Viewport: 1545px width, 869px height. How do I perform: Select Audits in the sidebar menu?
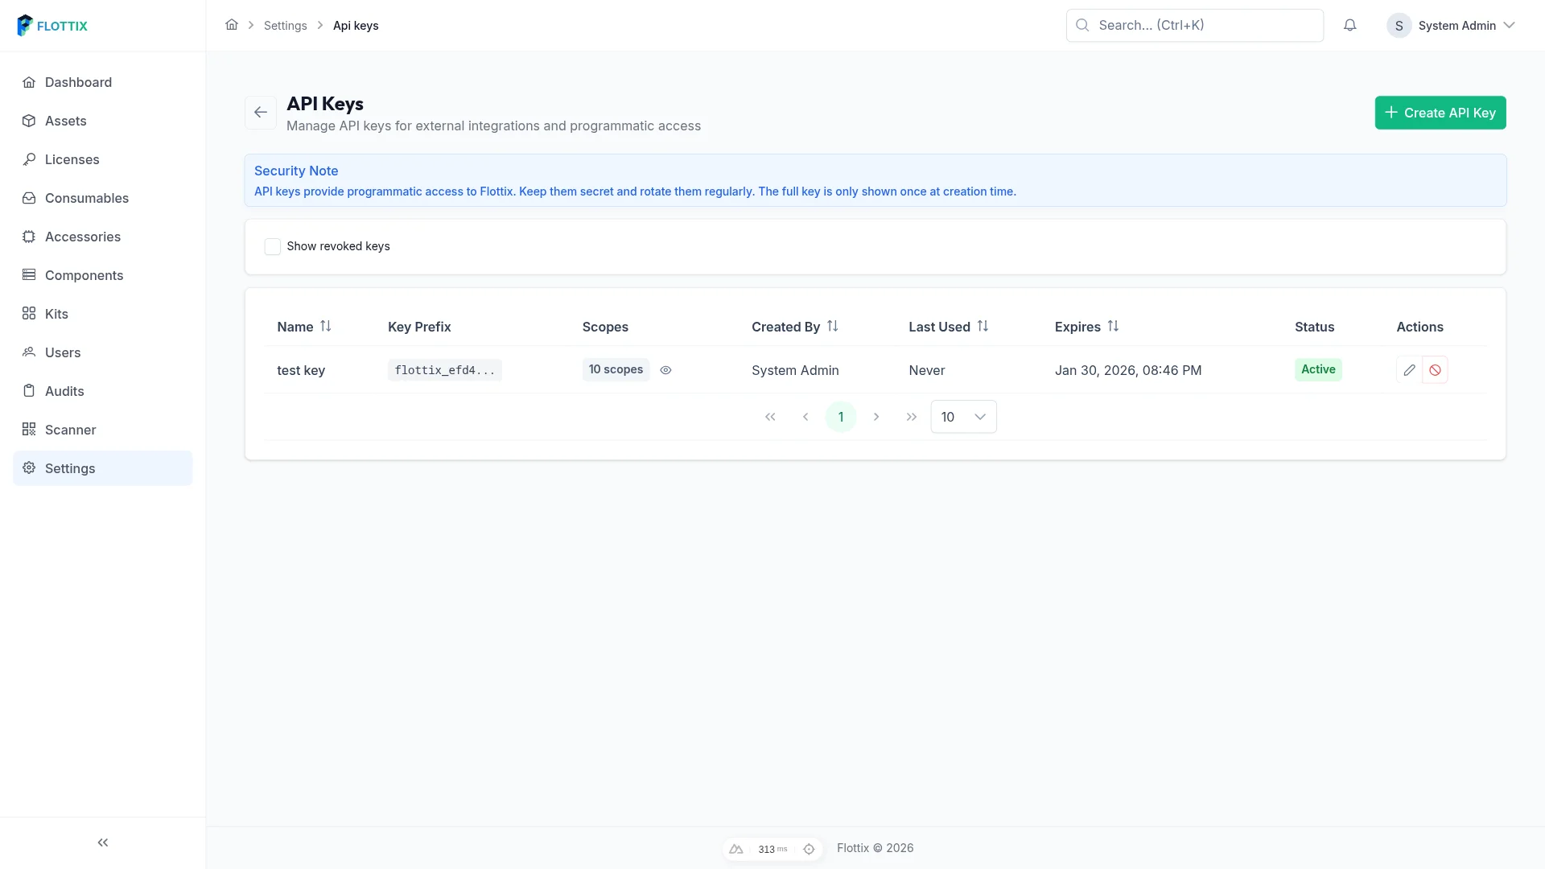point(64,391)
